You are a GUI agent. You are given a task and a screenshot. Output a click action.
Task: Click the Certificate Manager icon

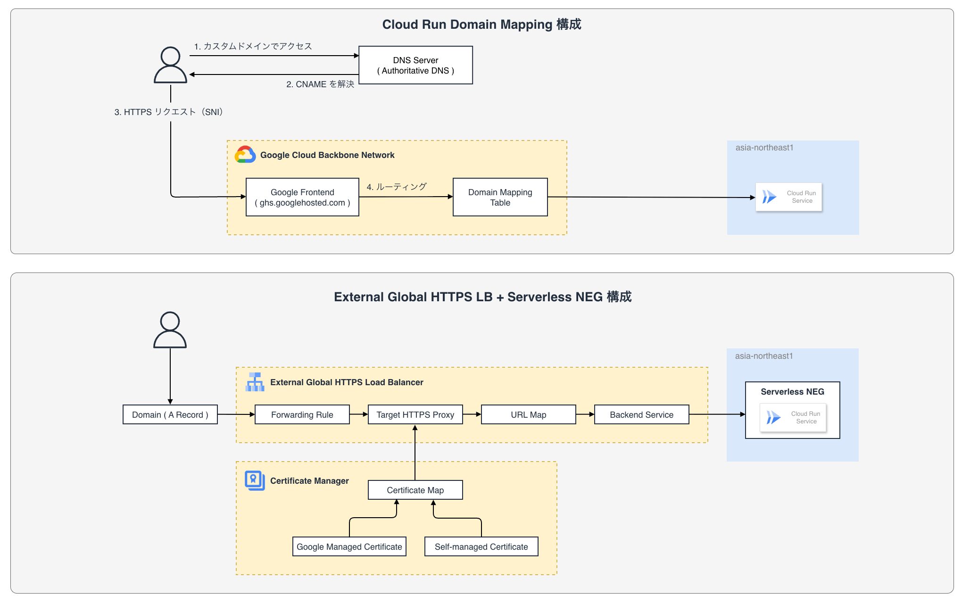pyautogui.click(x=255, y=480)
